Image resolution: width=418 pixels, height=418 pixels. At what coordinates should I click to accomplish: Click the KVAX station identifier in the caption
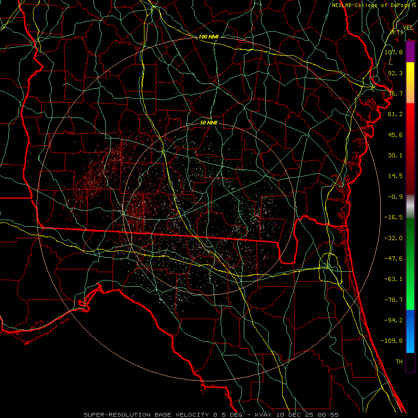click(263, 415)
